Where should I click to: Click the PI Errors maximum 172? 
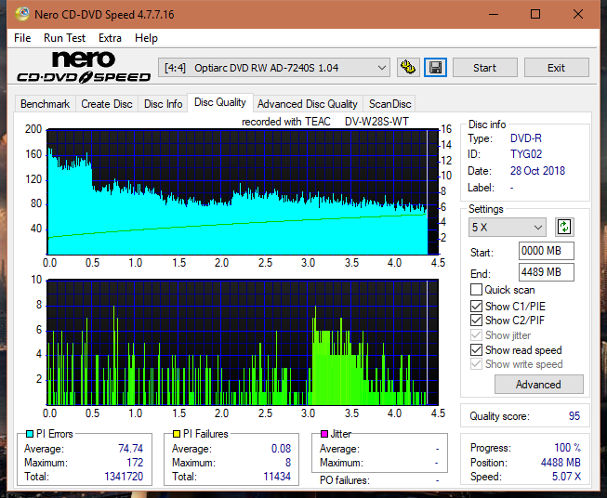point(135,463)
